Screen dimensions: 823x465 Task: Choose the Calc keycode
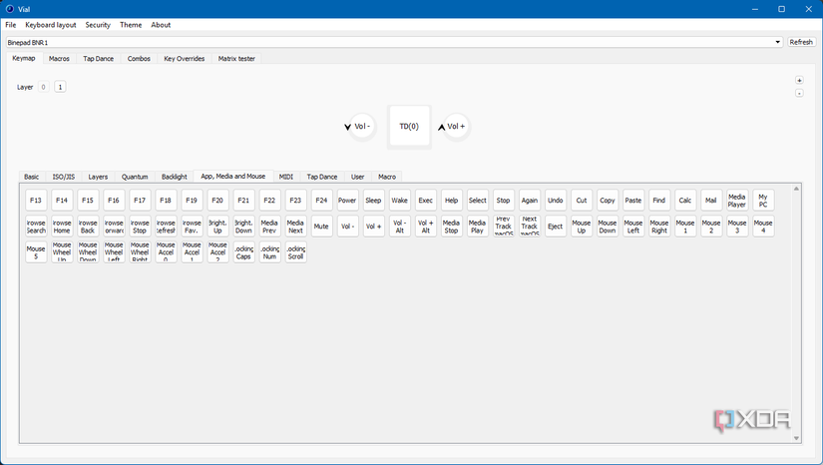685,200
